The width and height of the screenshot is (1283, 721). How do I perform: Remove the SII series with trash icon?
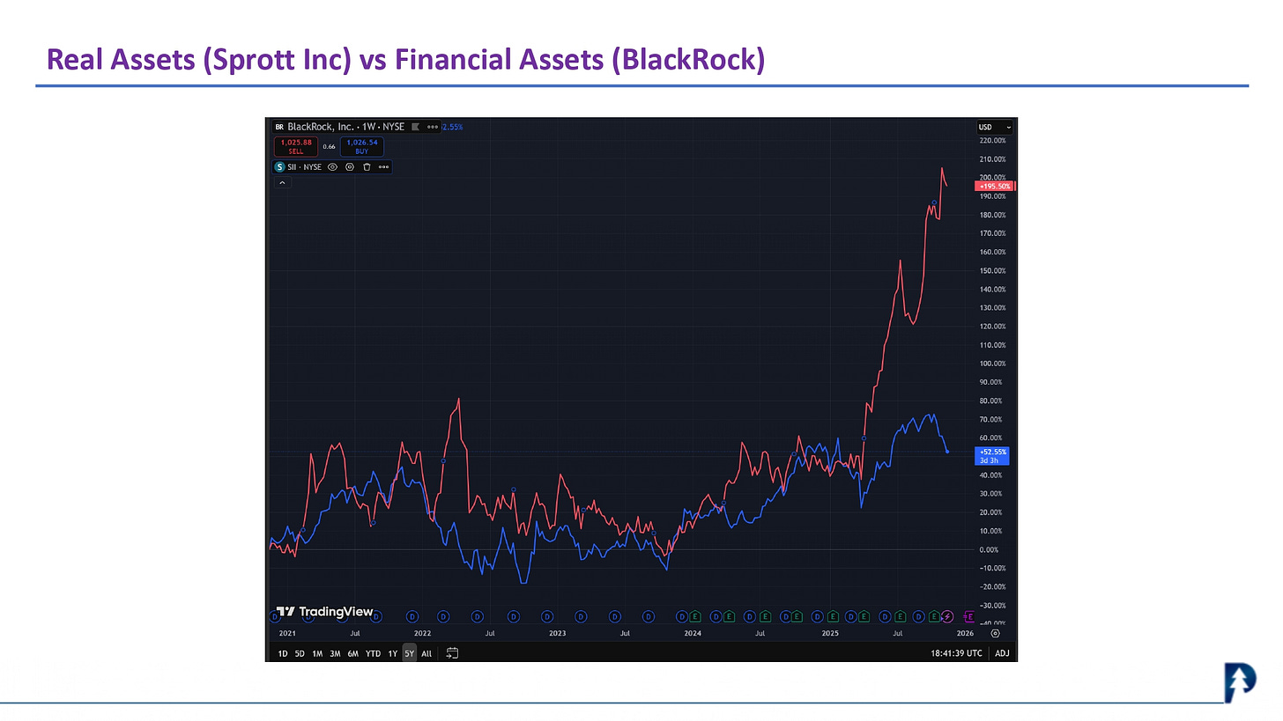point(367,166)
